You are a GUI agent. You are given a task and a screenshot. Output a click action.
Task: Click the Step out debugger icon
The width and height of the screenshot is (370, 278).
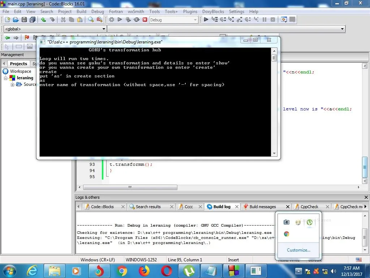239,20
